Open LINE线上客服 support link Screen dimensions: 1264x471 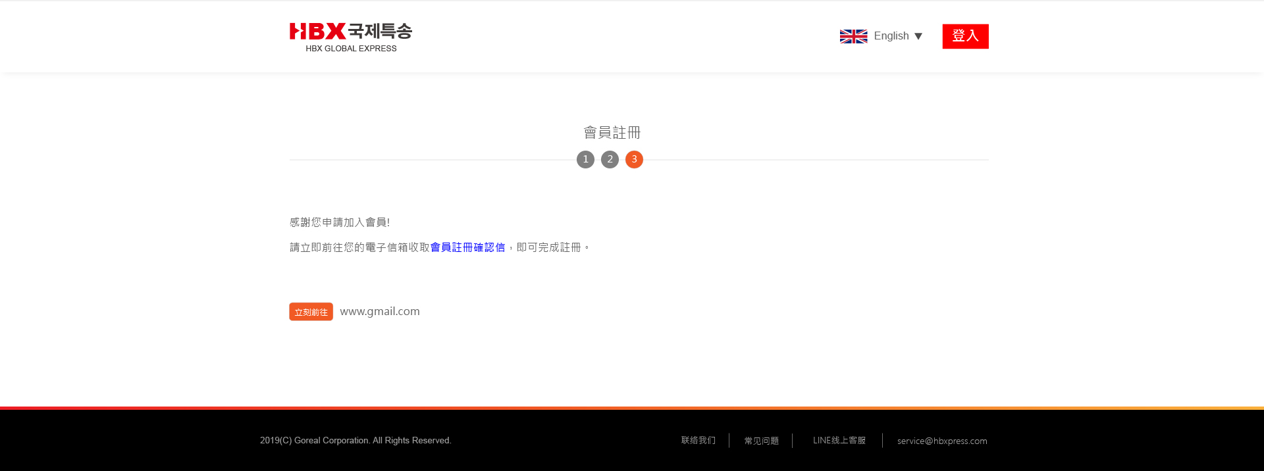839,440
